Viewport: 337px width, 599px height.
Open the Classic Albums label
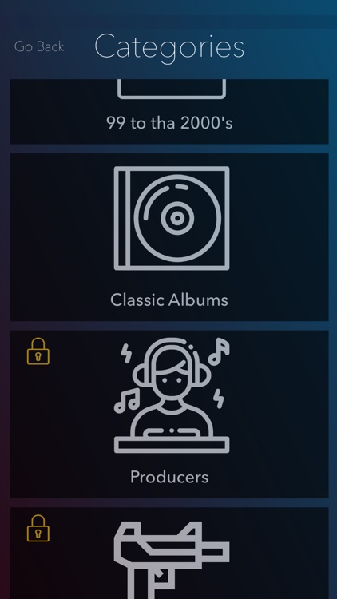169,299
